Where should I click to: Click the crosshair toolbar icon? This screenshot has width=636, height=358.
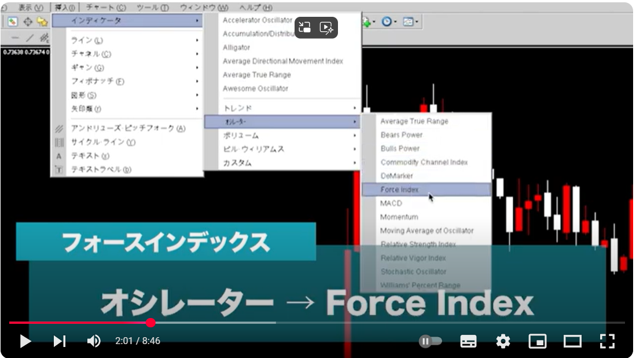28,21
